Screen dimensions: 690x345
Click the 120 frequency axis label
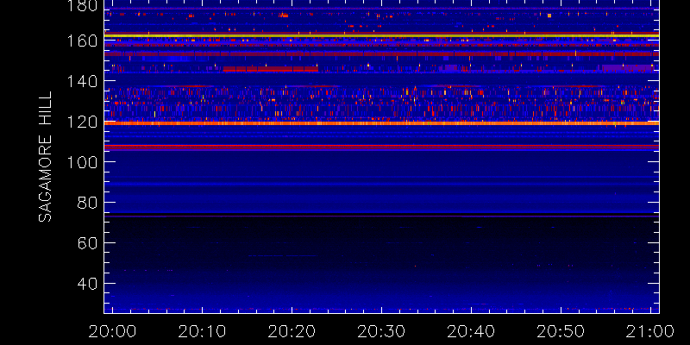(83, 122)
